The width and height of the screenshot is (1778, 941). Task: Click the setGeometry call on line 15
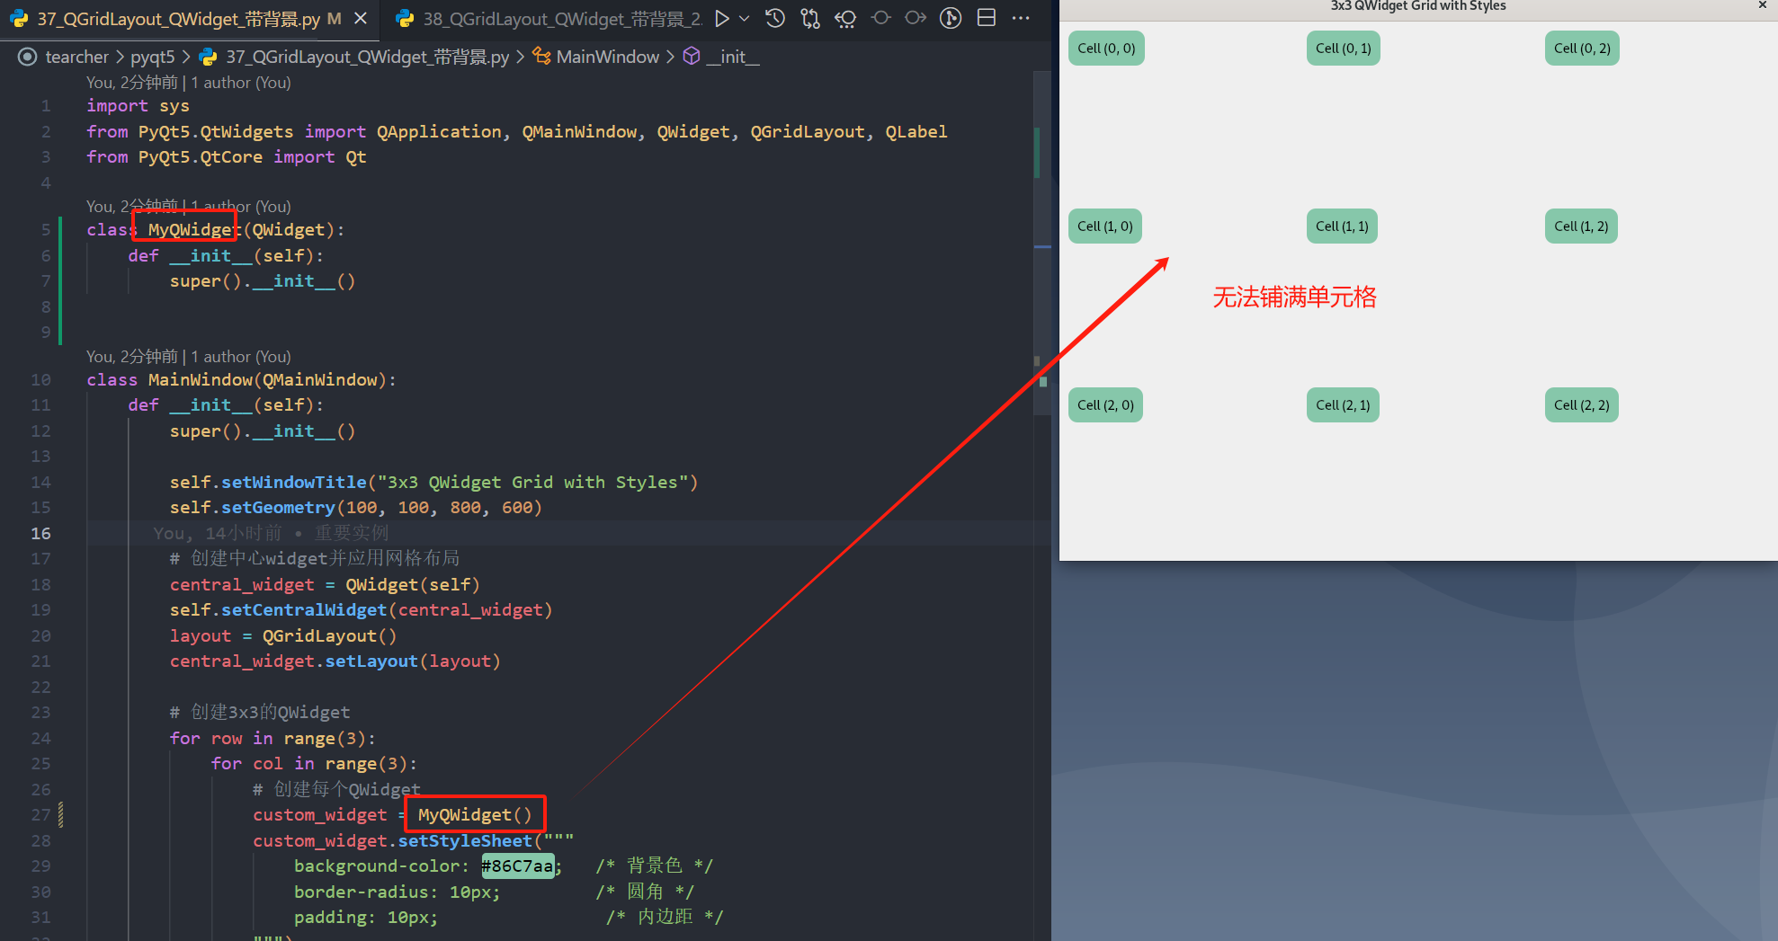tap(278, 508)
